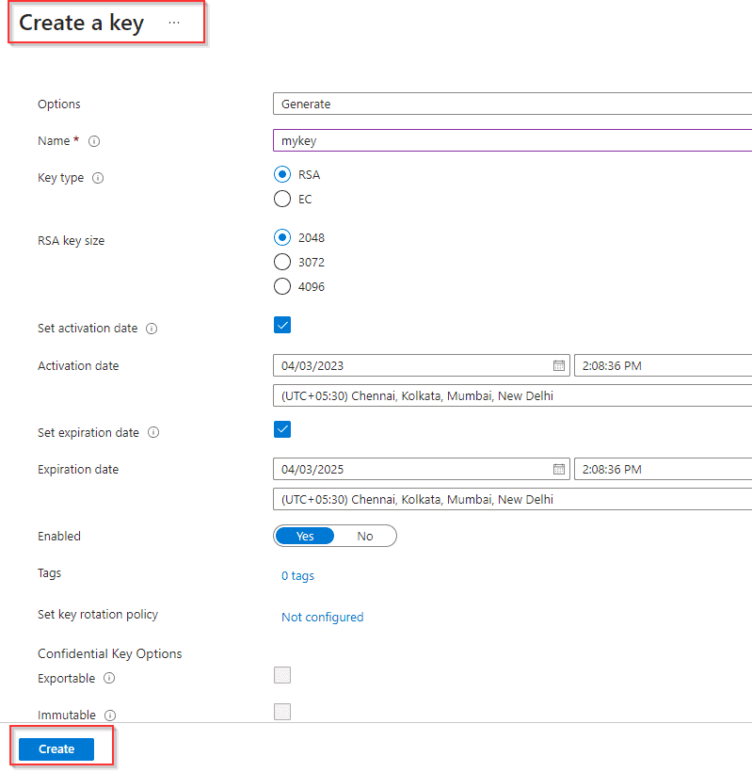Choose the 4096 RSA key size
The width and height of the screenshot is (752, 772).
[x=282, y=286]
